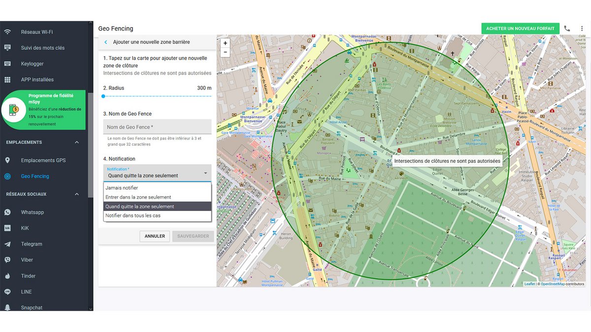
Task: Open Keylogger in sidebar
Action: pos(32,63)
